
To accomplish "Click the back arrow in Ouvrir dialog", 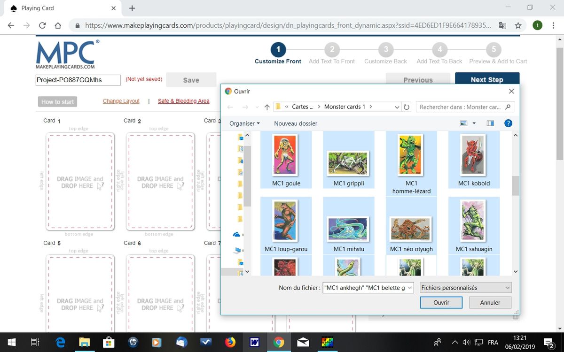I will tap(230, 107).
